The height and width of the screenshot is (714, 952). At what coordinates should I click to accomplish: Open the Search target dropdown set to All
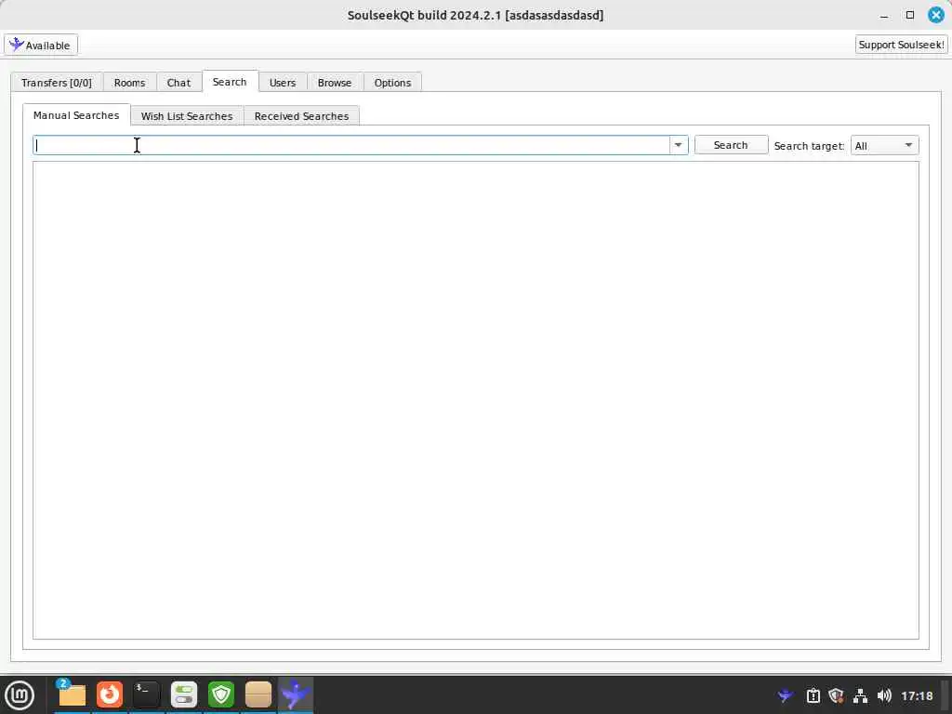tap(885, 145)
